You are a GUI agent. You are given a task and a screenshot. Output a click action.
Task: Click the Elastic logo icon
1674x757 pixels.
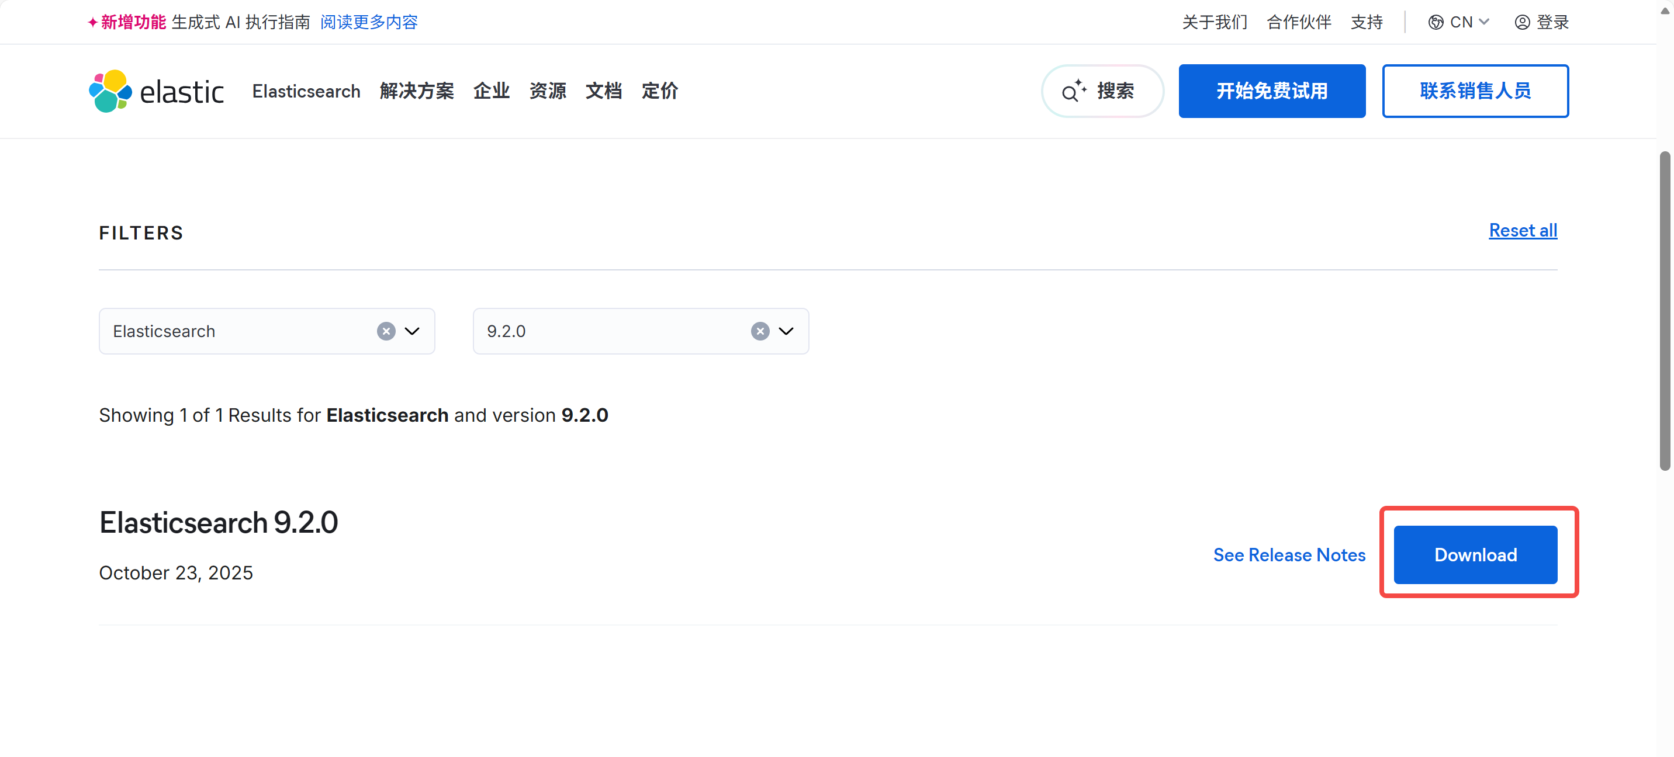click(110, 91)
